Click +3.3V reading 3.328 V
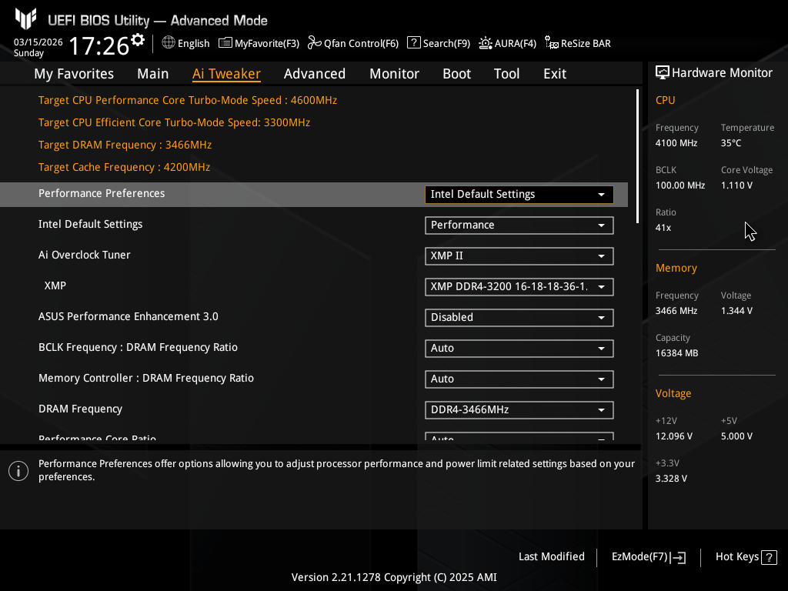 click(671, 479)
